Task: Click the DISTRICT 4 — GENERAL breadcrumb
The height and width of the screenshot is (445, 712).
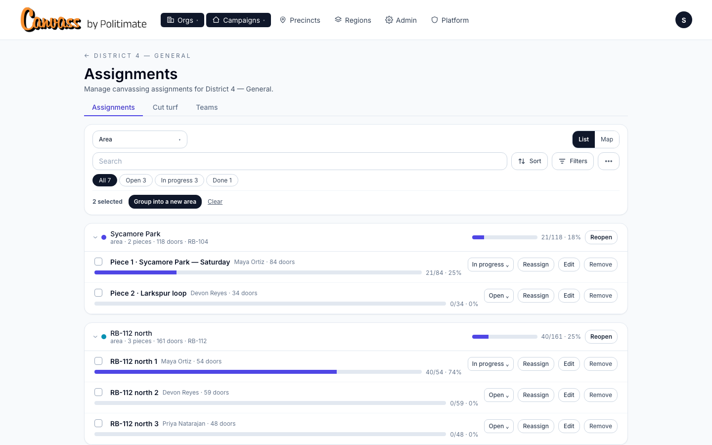Action: [x=142, y=56]
